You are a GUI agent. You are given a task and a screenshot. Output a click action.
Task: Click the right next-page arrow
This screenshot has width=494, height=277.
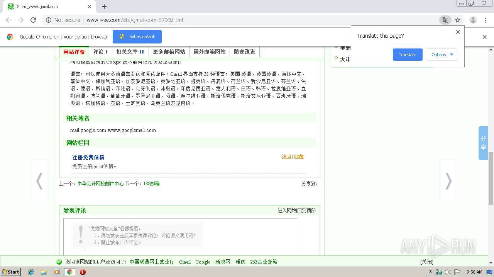pyautogui.click(x=448, y=181)
